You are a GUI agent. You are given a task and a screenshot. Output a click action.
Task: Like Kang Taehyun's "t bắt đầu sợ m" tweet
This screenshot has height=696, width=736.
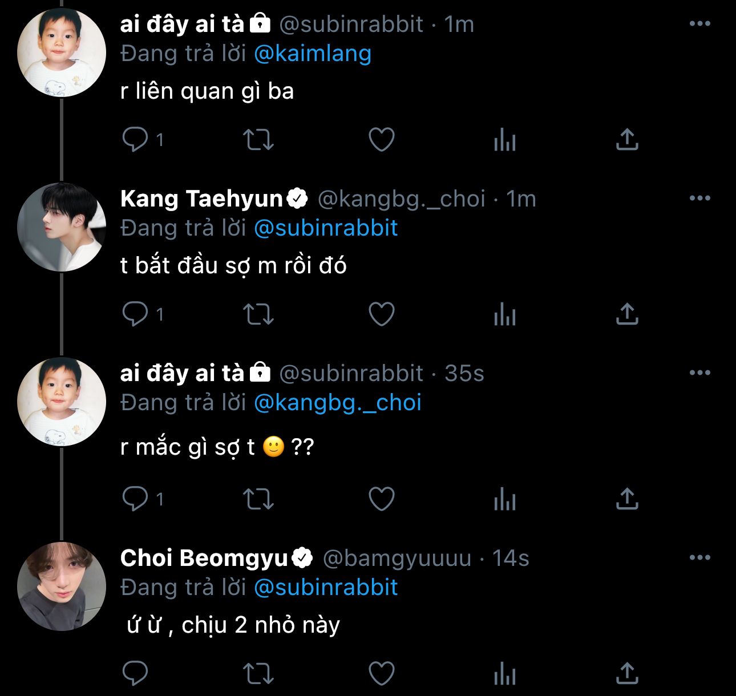pos(381,314)
